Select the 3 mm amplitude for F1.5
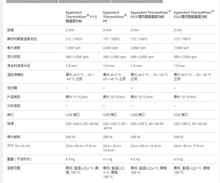Screen dimensions: 220x183 point(70,30)
